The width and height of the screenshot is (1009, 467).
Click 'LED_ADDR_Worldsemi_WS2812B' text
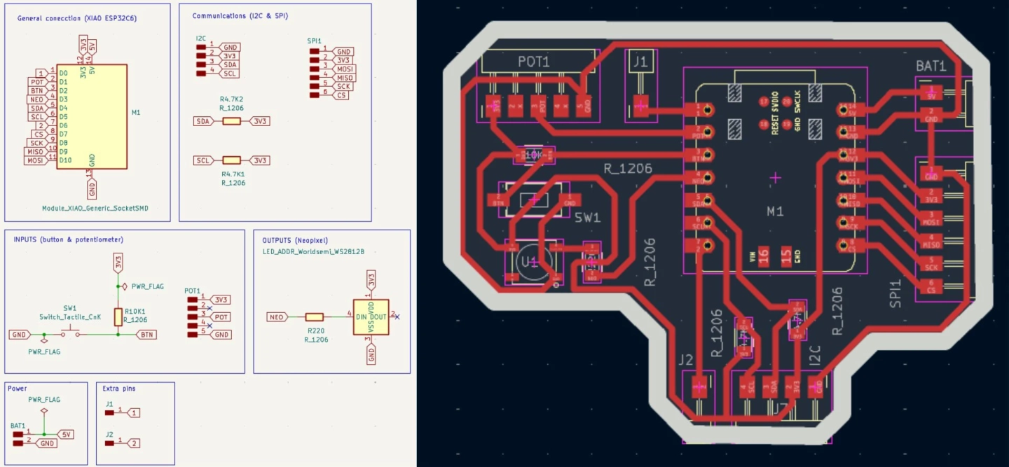click(313, 251)
